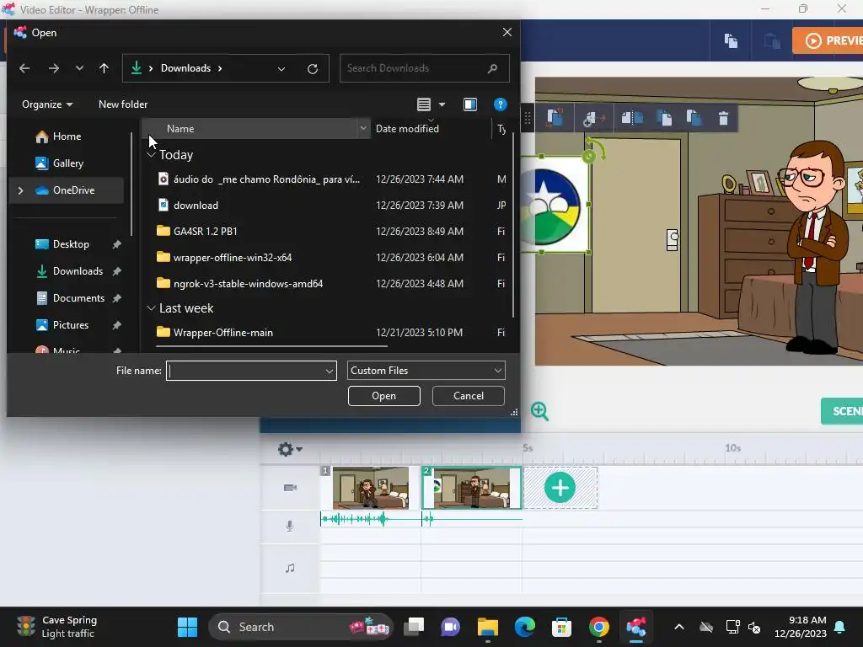
Task: Change the file view layout icon
Action: [423, 104]
